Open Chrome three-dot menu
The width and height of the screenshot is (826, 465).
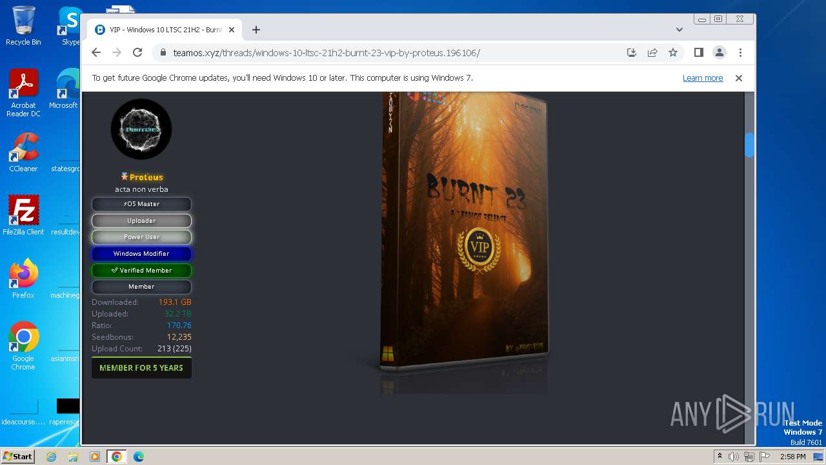[x=740, y=53]
